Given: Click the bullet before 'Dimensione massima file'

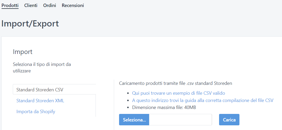Looking at the screenshot, I should (128, 108).
